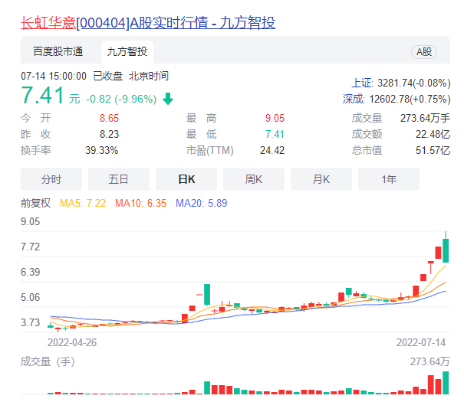Click the current price 7.41
464x402 pixels.
coord(42,96)
